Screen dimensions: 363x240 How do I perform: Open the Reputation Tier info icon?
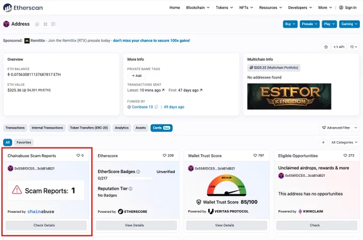[x=130, y=189]
